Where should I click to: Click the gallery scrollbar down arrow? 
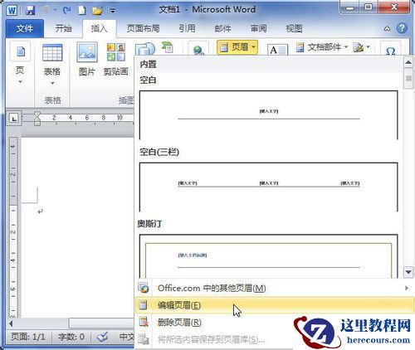tap(408, 272)
